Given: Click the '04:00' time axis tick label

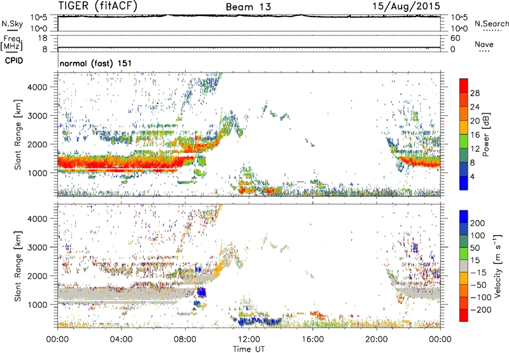Looking at the screenshot, I should tap(122, 340).
